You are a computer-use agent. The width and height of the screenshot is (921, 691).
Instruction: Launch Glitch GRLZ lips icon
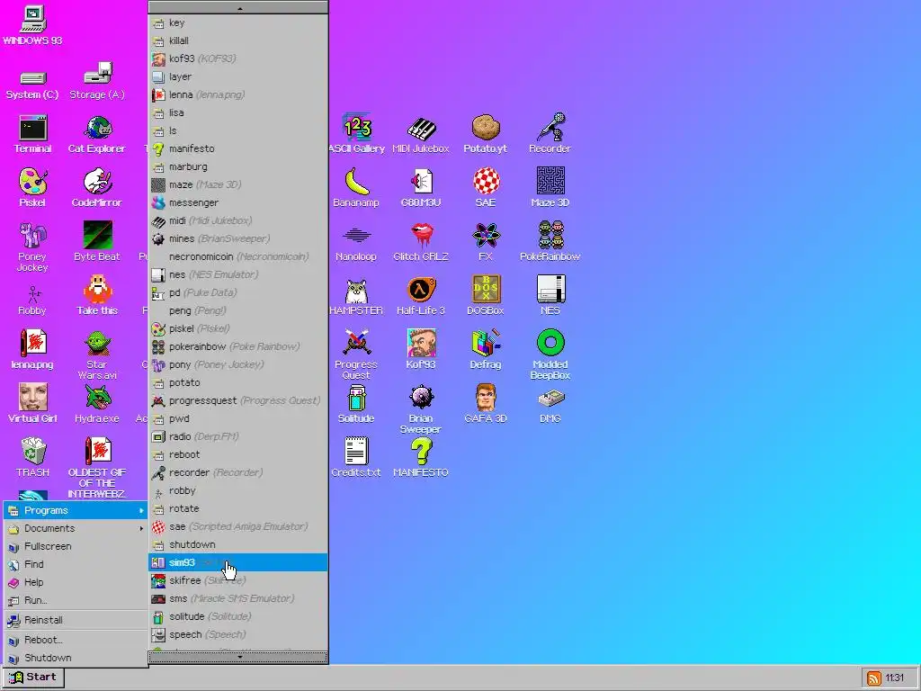[421, 241]
